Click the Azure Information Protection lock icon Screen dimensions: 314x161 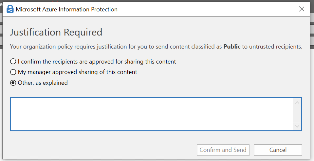pyautogui.click(x=10, y=9)
